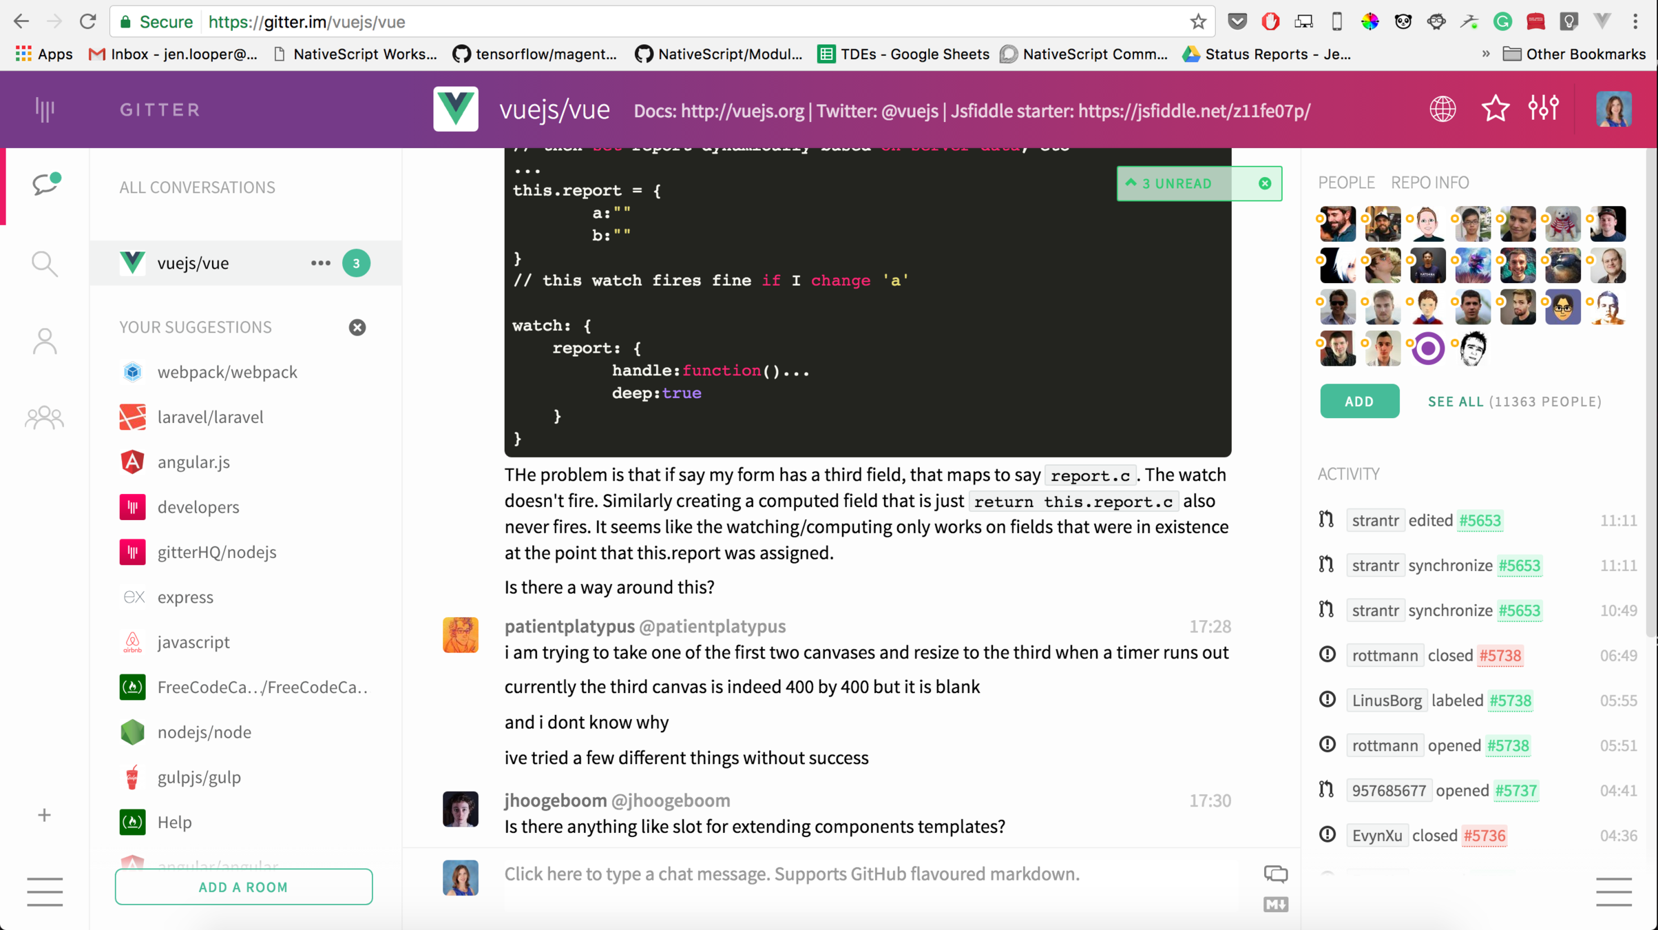Toggle the chat compose mode bubble icon
The image size is (1658, 930).
coord(1275,874)
